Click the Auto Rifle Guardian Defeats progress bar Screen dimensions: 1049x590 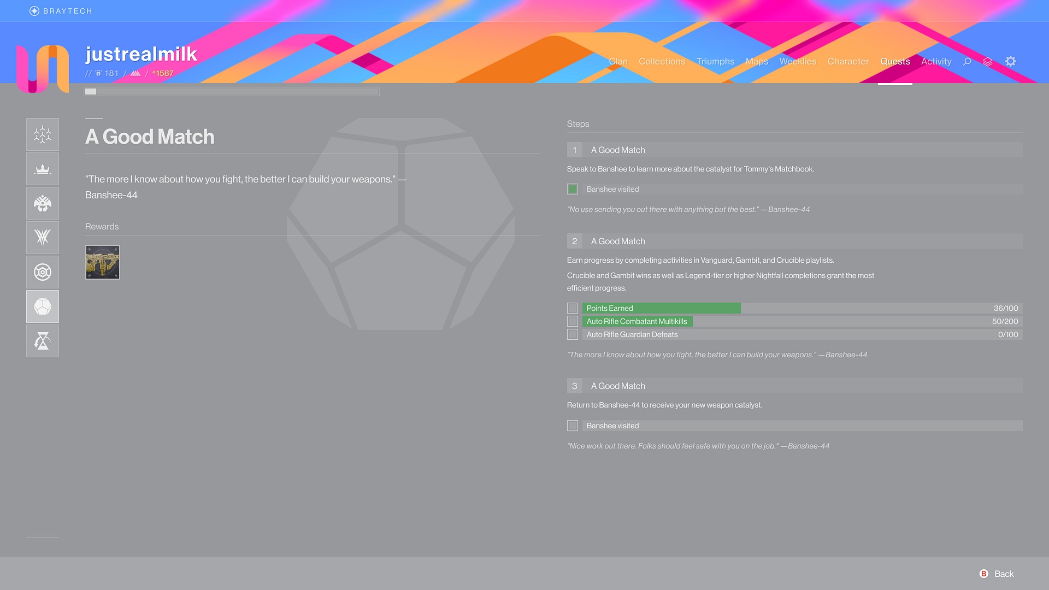point(802,334)
